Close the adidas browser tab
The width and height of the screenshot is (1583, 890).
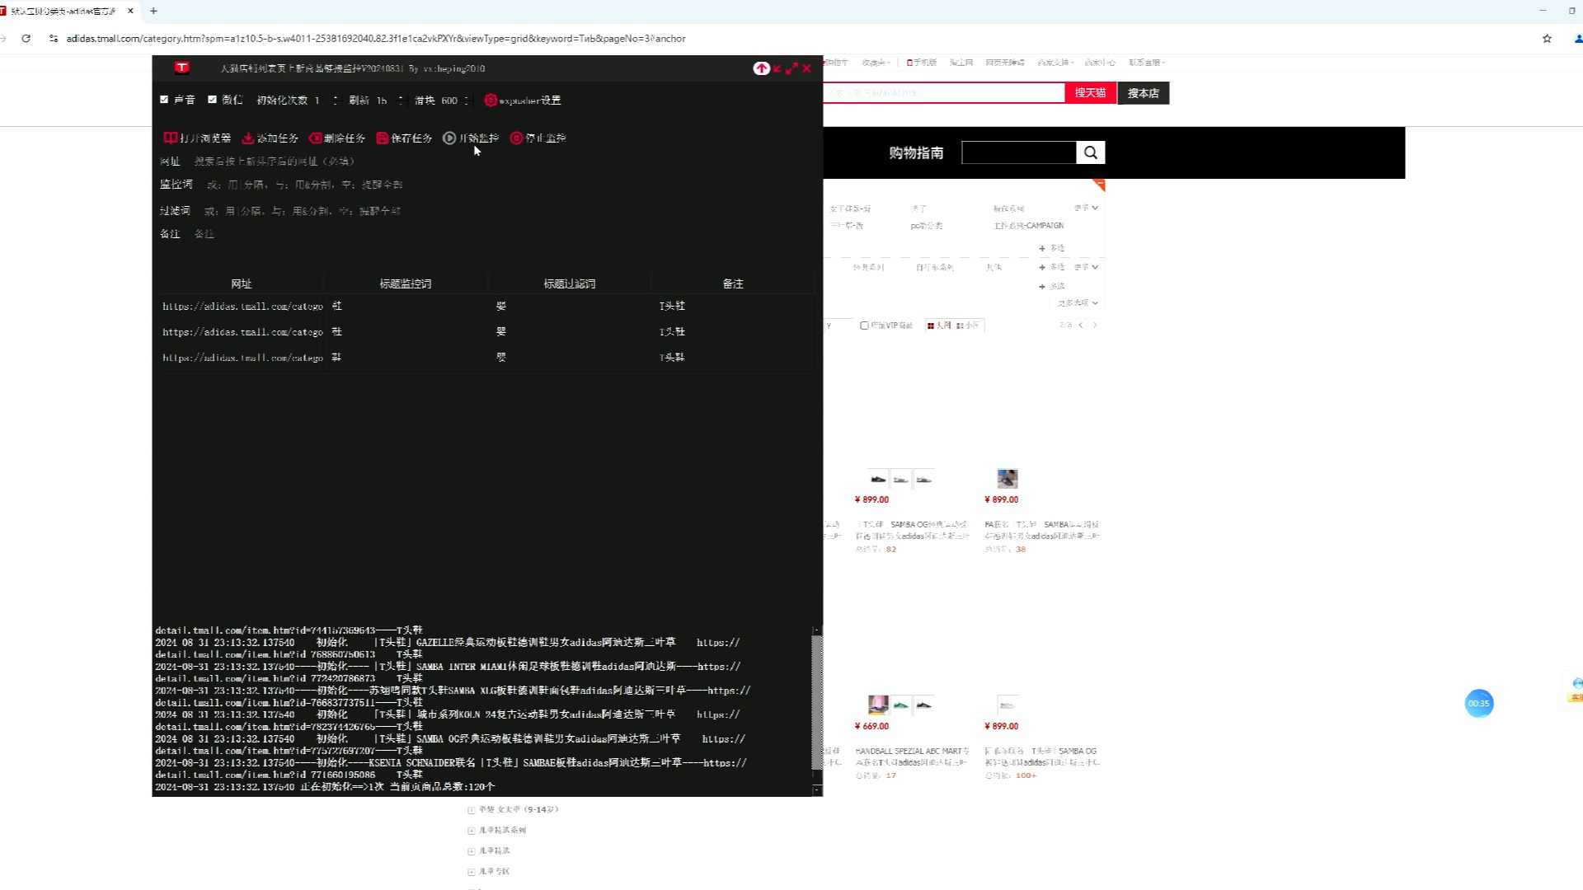[130, 11]
